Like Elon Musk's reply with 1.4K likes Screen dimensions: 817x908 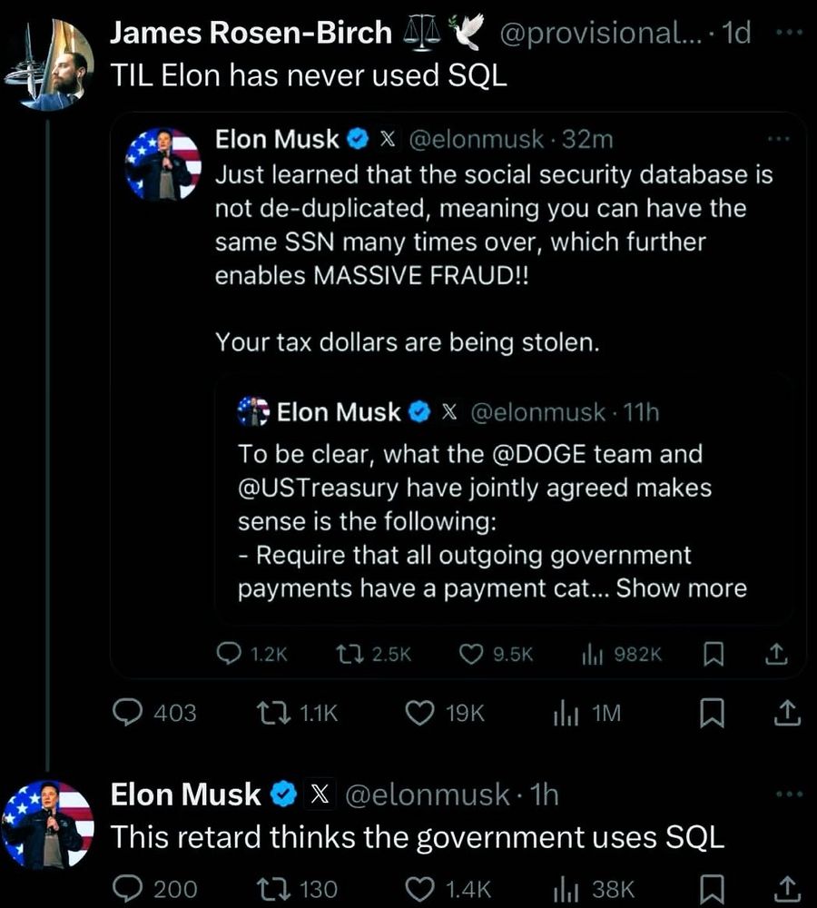(420, 889)
